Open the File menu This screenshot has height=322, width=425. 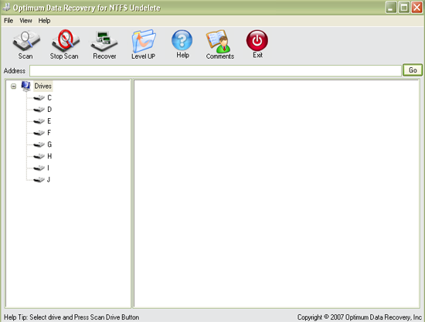8,21
